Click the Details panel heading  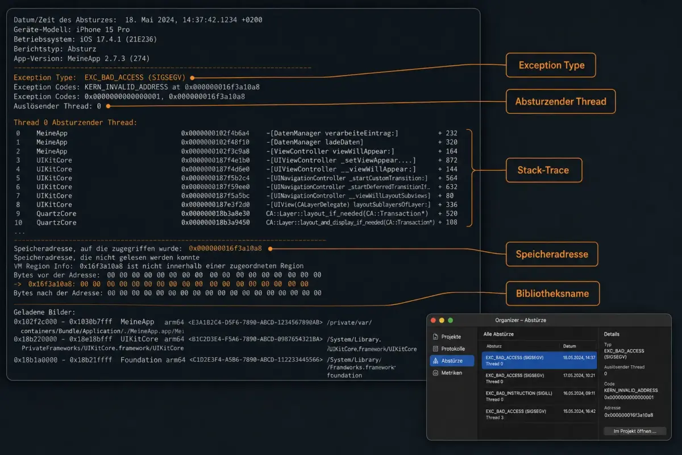pyautogui.click(x=612, y=334)
